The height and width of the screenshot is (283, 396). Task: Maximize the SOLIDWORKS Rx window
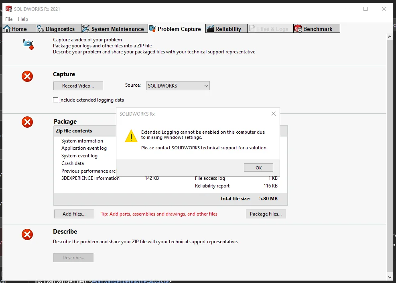coord(366,9)
